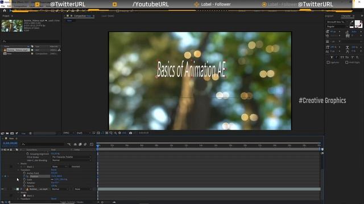
Task: Click the eyedropper in the Character panel
Action: (x=351, y=22)
